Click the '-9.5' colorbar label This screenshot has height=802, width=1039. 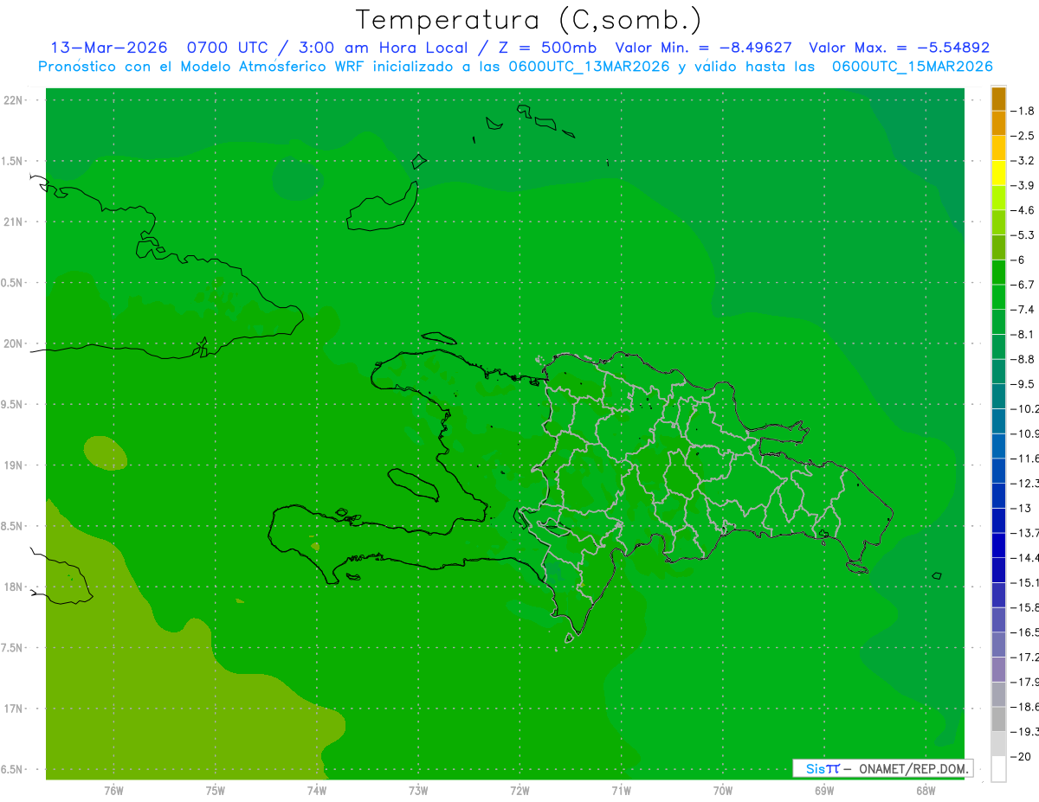[1023, 383]
